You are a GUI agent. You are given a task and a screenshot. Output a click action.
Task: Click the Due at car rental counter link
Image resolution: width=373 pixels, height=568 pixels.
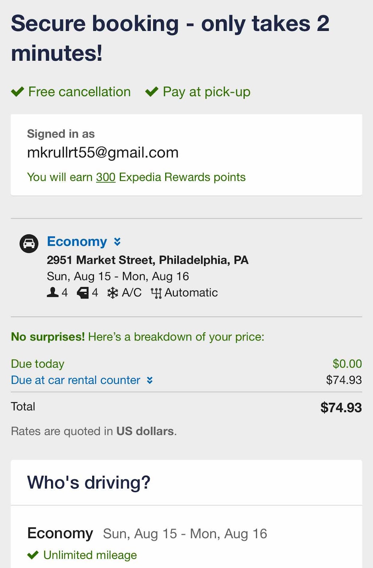[76, 380]
